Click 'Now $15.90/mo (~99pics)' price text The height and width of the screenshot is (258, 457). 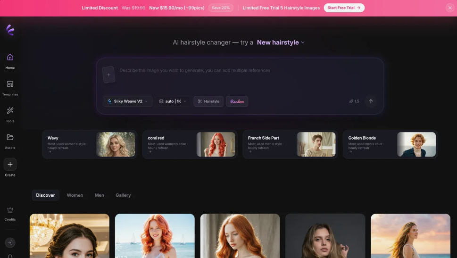(x=176, y=8)
